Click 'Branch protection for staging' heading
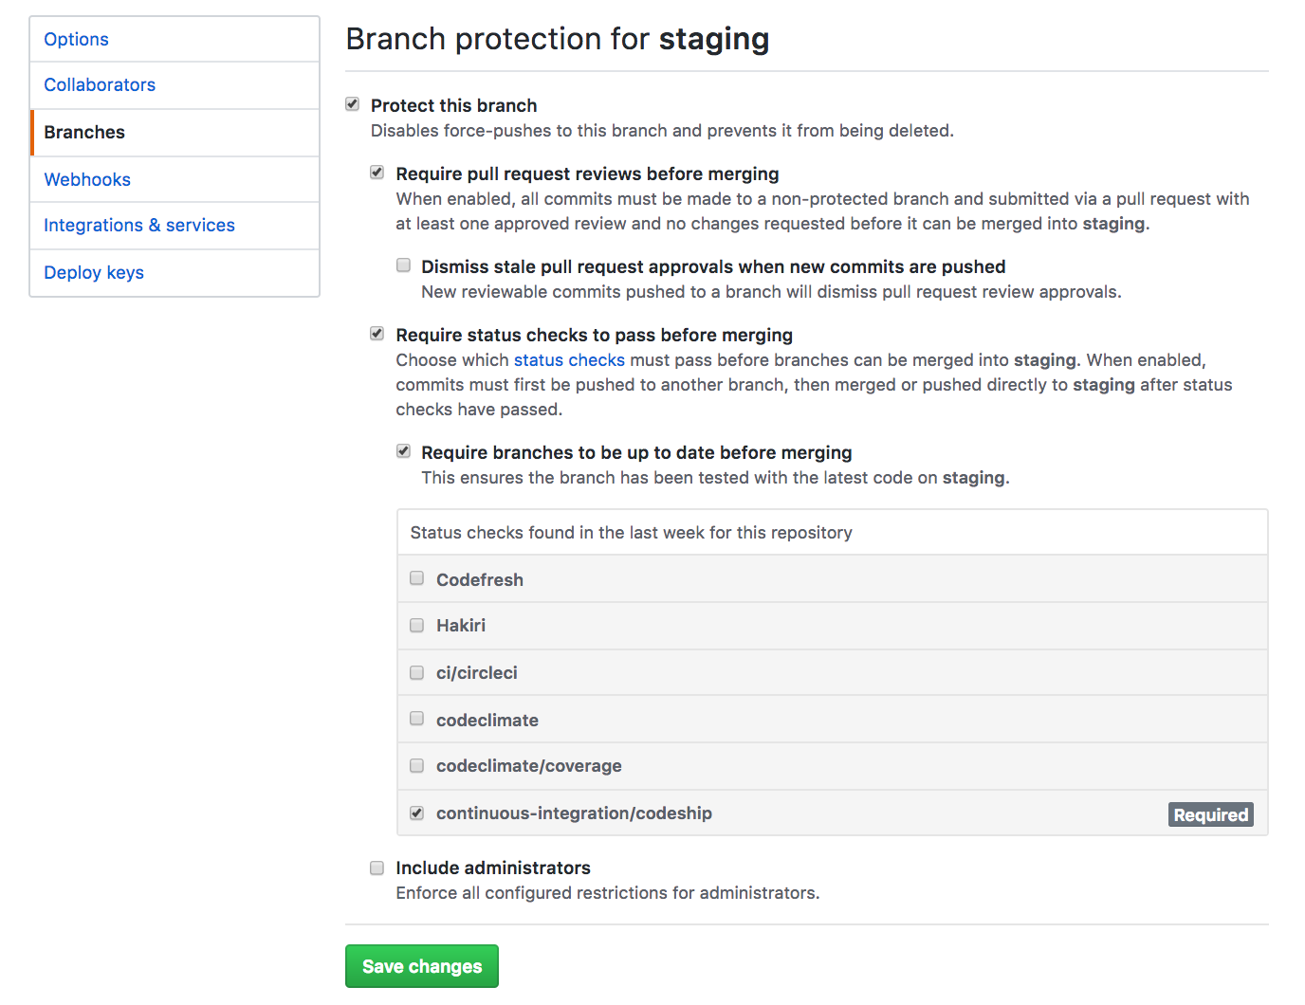The height and width of the screenshot is (1005, 1305). pos(558,39)
